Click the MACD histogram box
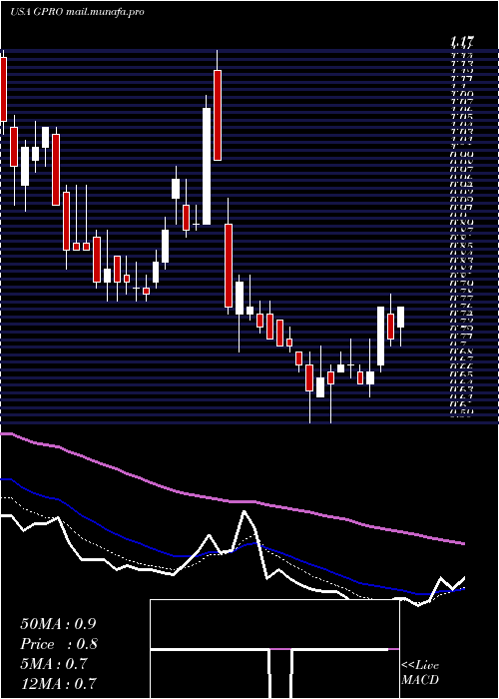Image resolution: width=499 pixels, height=699 pixels. (274, 649)
